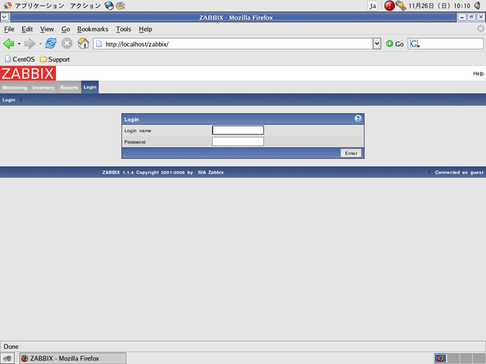Open the Forward history dropdown arrow
The height and width of the screenshot is (364, 486).
click(40, 44)
